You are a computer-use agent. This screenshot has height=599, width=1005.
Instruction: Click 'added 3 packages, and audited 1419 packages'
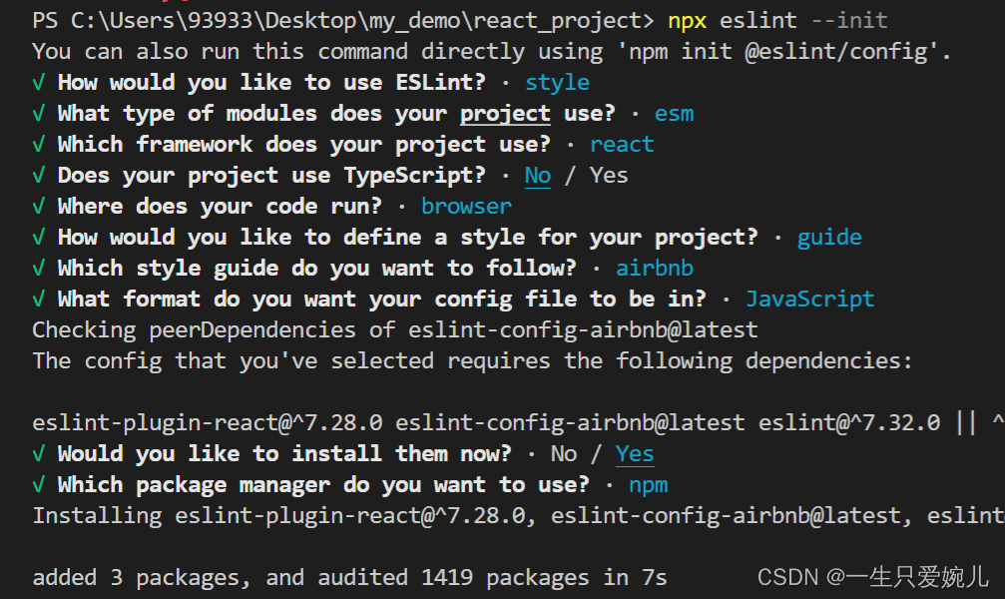pos(310,577)
